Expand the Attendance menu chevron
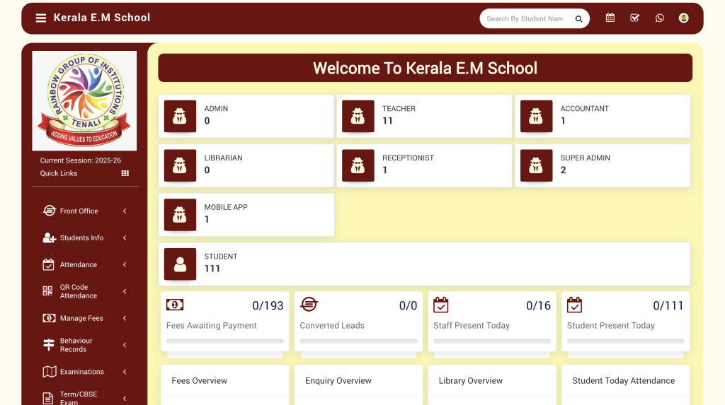 (x=125, y=264)
